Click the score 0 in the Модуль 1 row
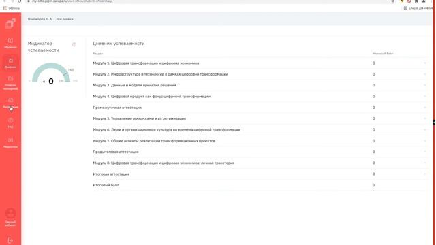The image size is (436, 245). (374, 63)
